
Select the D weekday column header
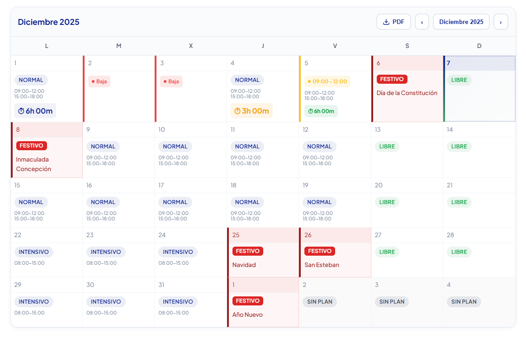479,46
